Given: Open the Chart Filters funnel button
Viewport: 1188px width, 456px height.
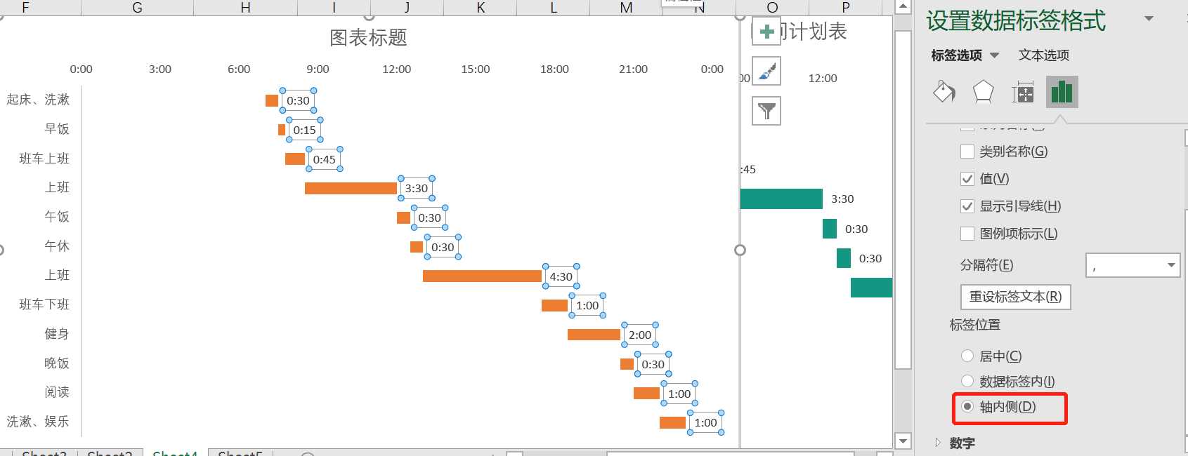Looking at the screenshot, I should click(x=766, y=111).
